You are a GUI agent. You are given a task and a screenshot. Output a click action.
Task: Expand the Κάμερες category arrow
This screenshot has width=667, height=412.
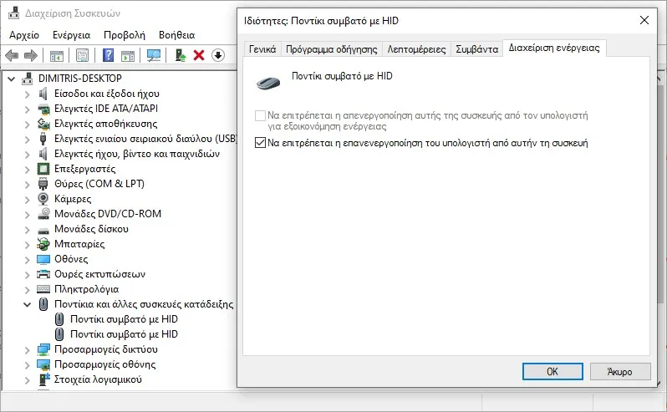[x=28, y=200]
